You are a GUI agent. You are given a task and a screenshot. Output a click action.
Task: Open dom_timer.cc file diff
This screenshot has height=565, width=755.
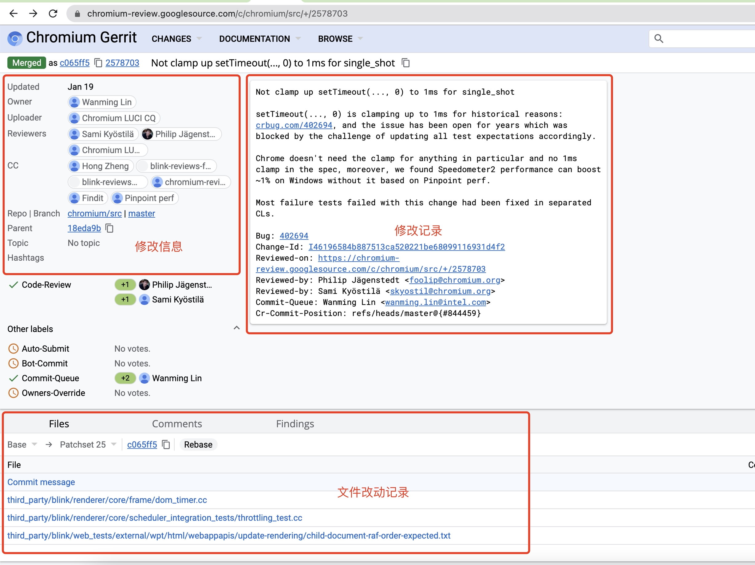coord(107,500)
